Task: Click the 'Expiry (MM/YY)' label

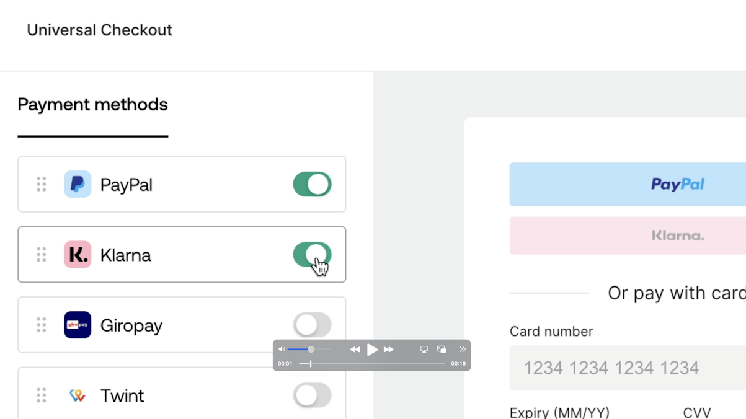Action: click(559, 412)
